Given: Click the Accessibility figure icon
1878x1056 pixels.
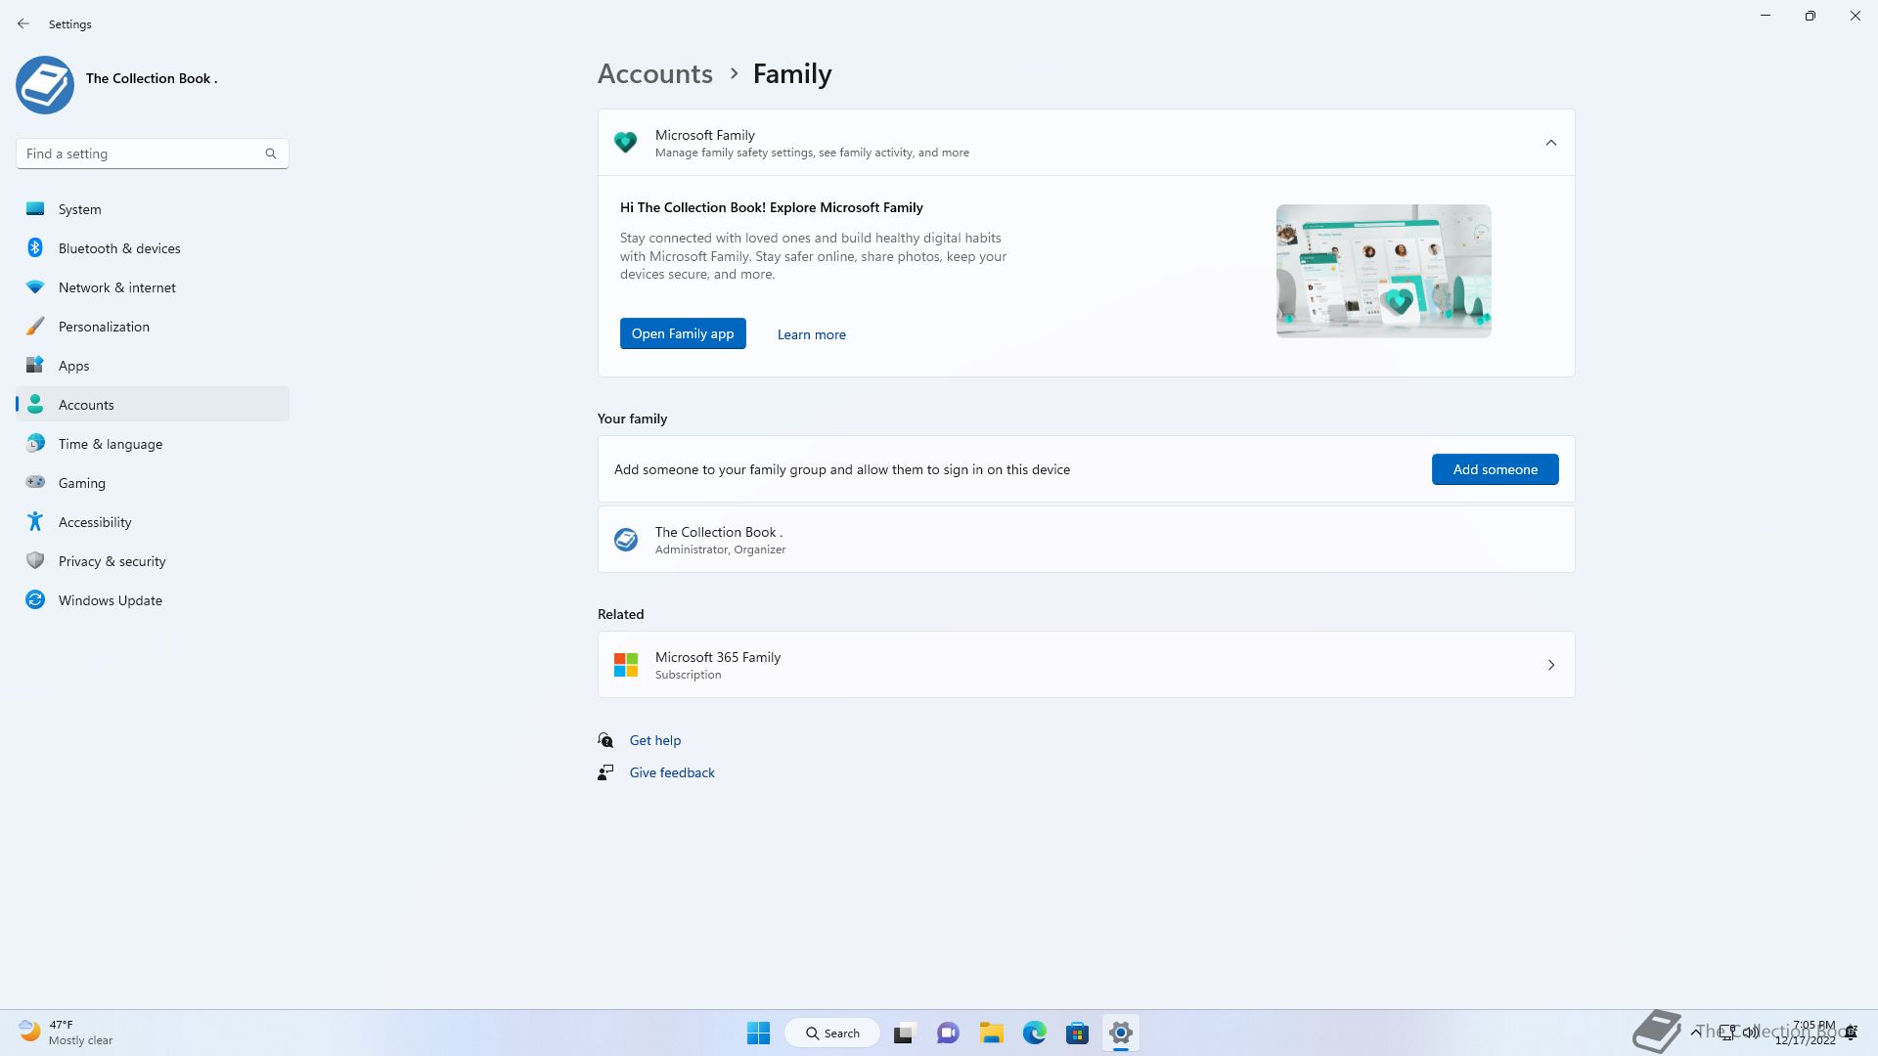Looking at the screenshot, I should [x=35, y=521].
